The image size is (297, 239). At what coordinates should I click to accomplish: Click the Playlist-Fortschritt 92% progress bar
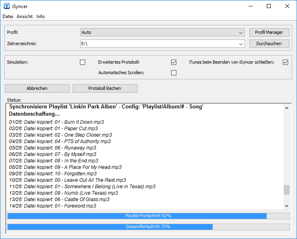[148, 216]
